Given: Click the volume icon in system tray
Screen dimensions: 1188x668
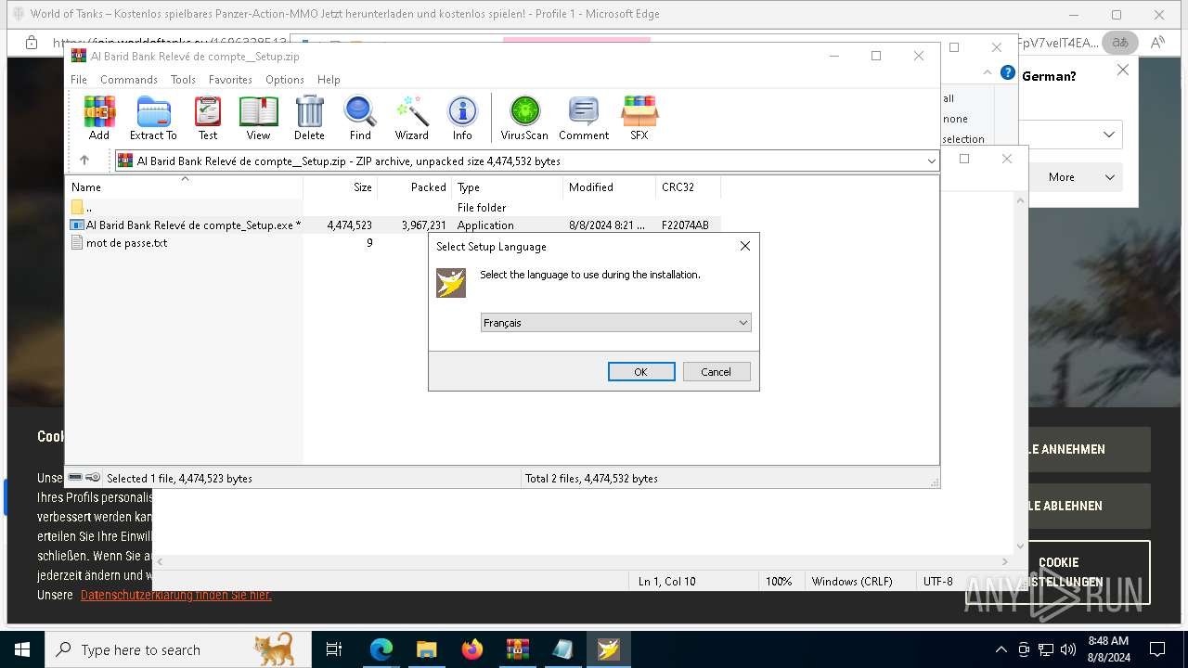Looking at the screenshot, I should coord(1068,649).
